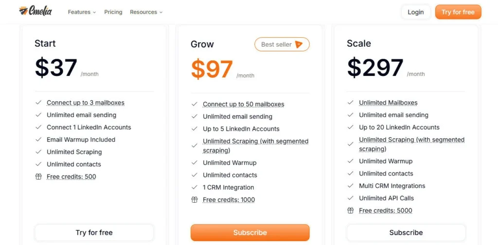Subscribe to the Grow plan

(250, 232)
